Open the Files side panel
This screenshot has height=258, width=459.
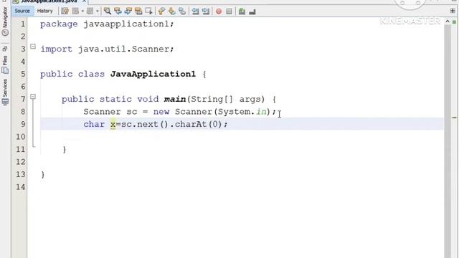(5, 64)
